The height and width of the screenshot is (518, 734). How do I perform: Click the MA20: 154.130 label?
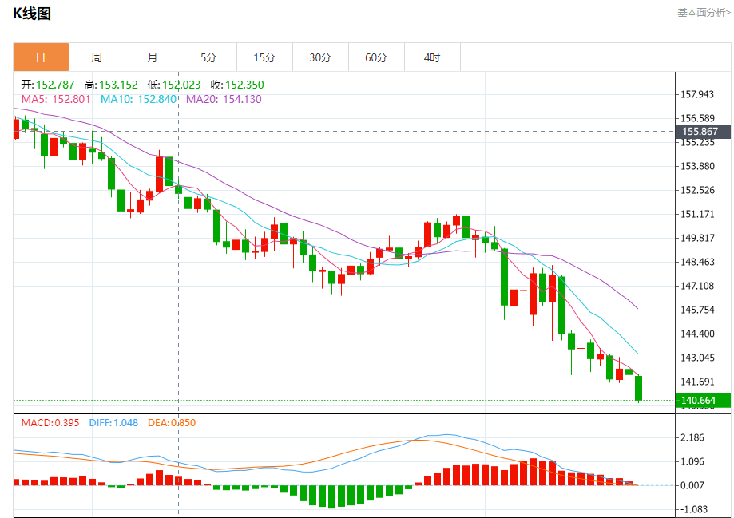point(224,99)
